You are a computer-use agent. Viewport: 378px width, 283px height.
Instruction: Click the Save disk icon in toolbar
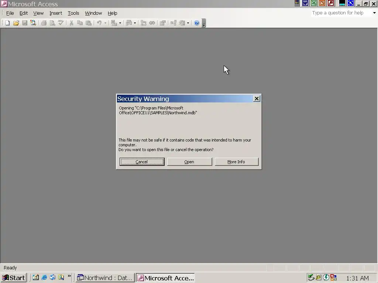25,23
